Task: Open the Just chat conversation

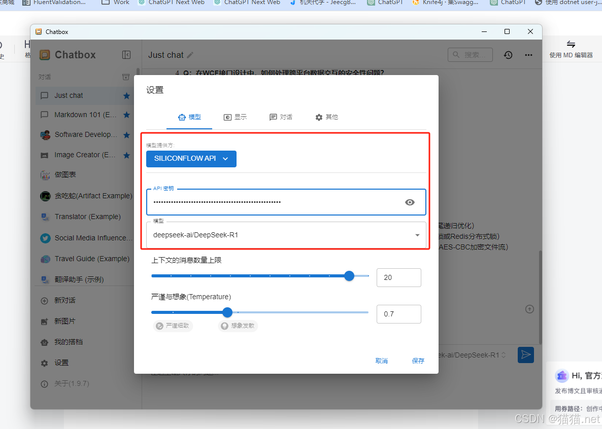Action: pos(84,95)
